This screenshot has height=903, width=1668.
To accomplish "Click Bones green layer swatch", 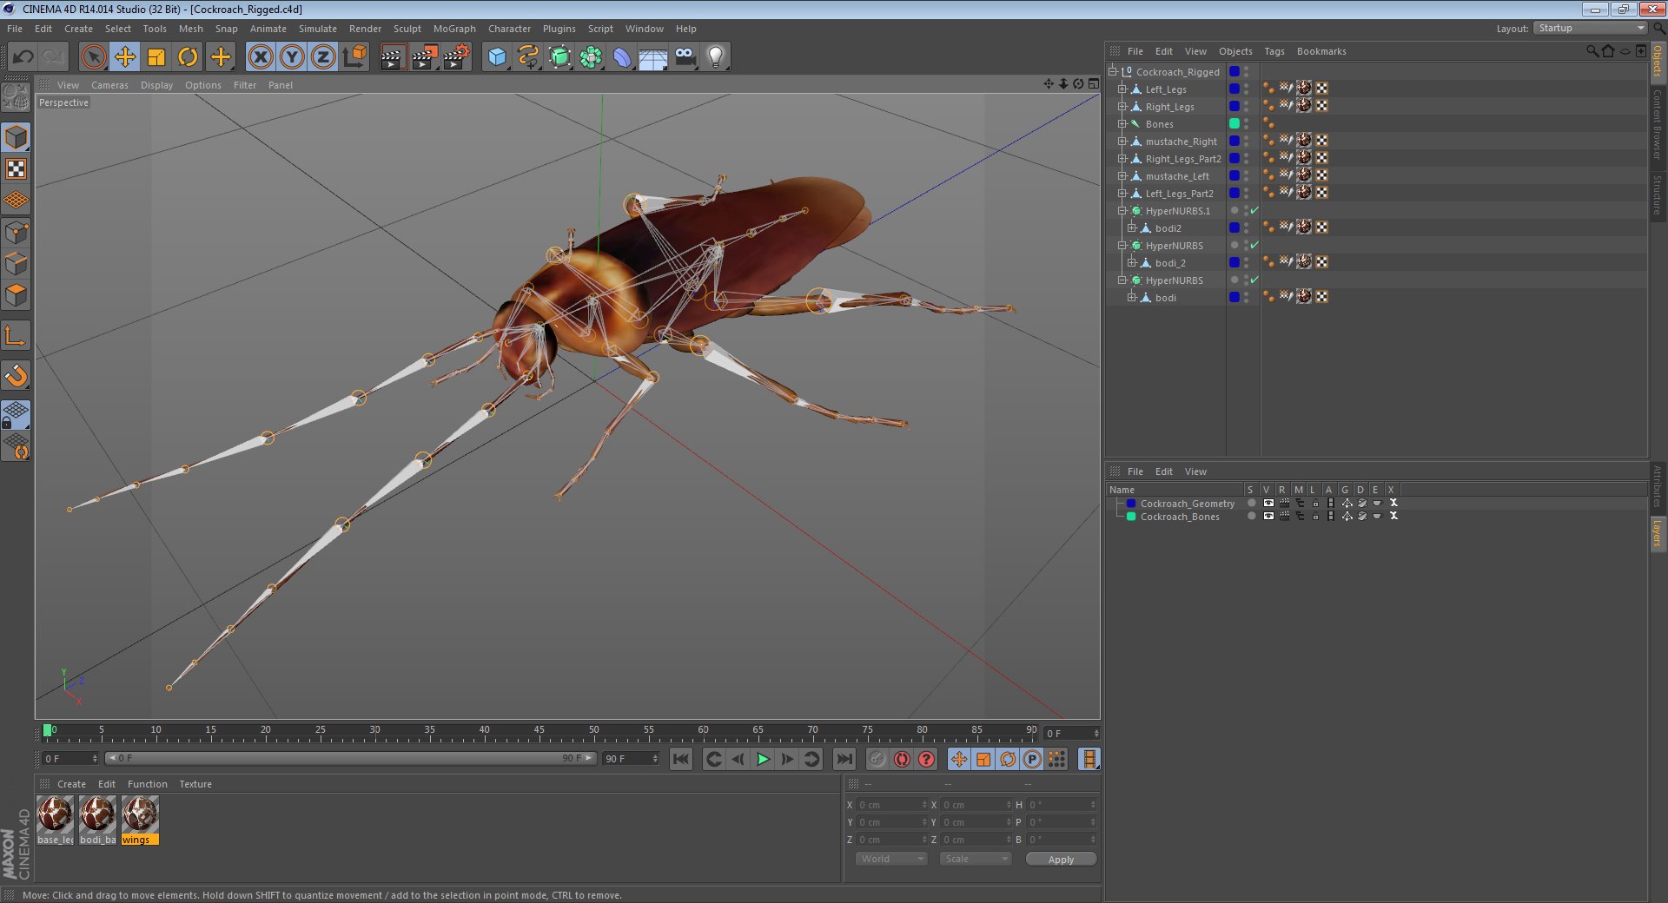I will click(x=1234, y=123).
